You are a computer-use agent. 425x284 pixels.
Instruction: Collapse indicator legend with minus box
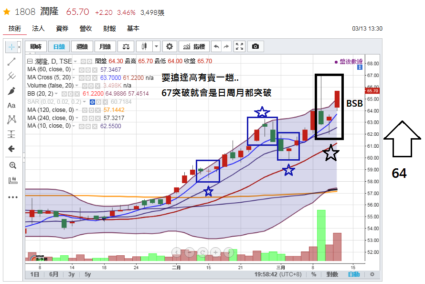point(30,61)
